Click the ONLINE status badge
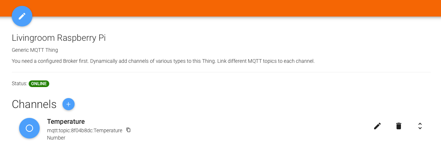The height and width of the screenshot is (155, 441). 39,84
